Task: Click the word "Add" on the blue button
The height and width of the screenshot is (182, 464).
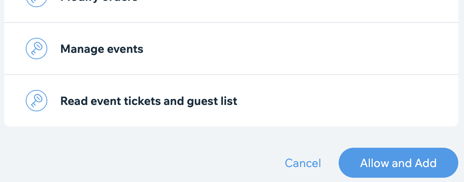Action: coord(426,163)
